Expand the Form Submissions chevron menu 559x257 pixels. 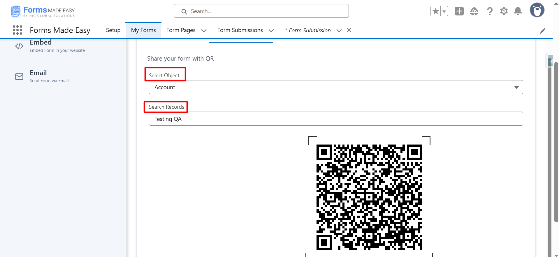[271, 31]
